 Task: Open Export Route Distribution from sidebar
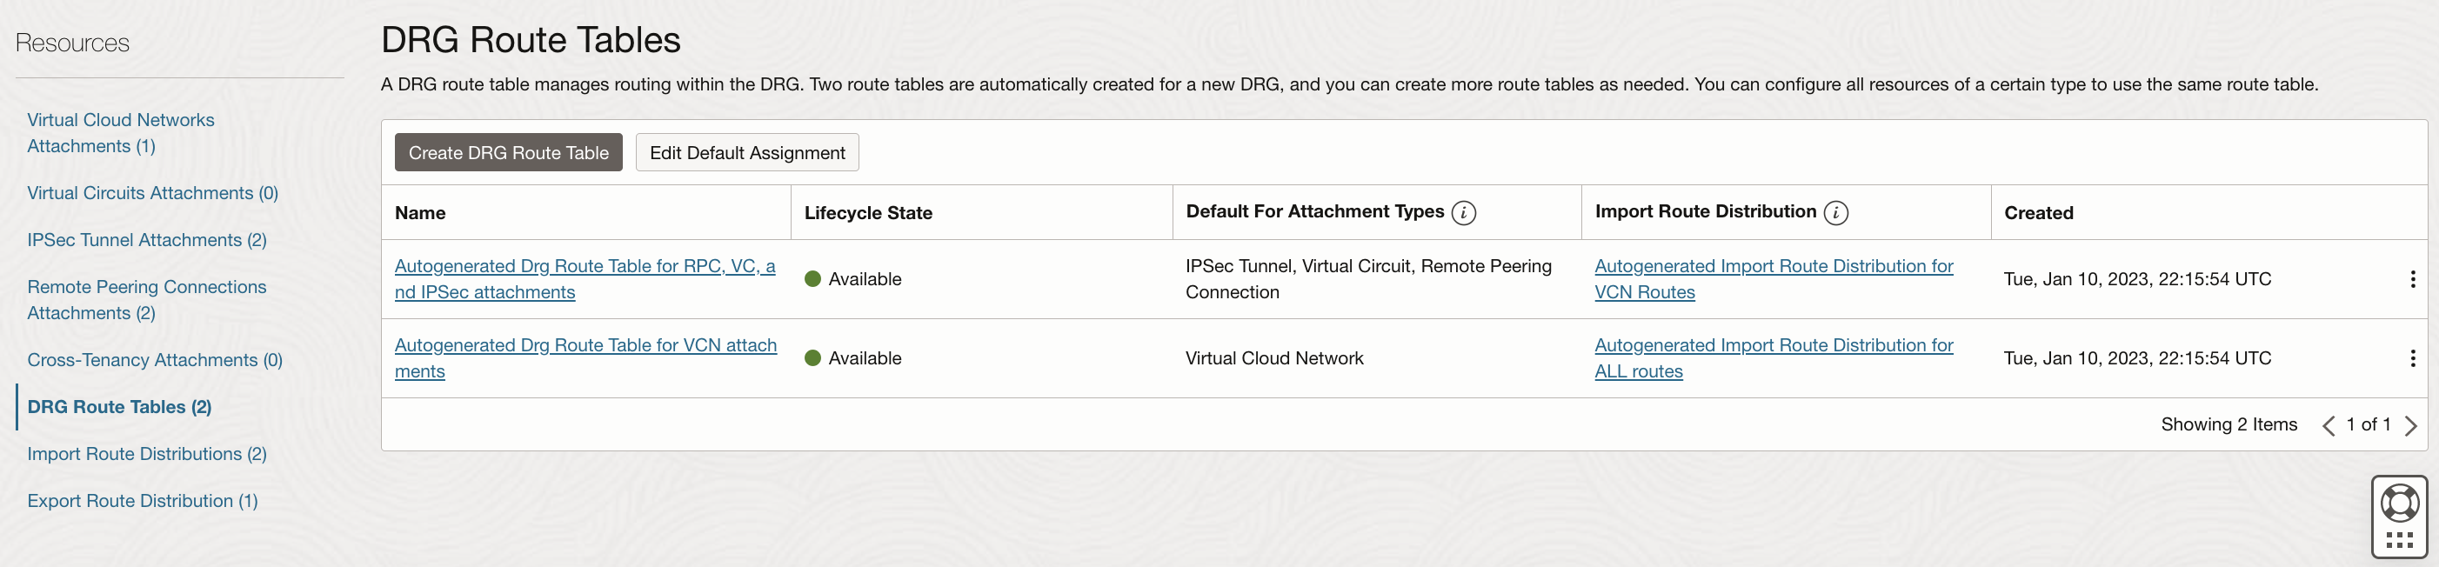point(142,500)
